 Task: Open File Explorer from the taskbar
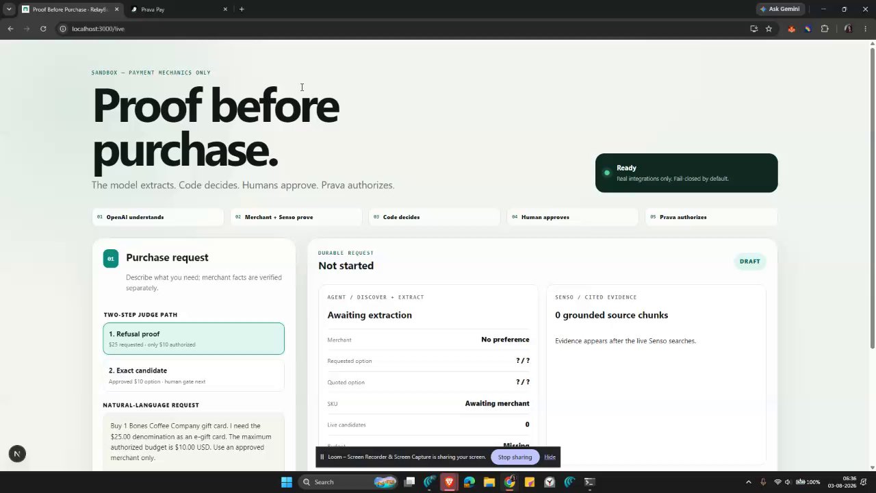[489, 482]
